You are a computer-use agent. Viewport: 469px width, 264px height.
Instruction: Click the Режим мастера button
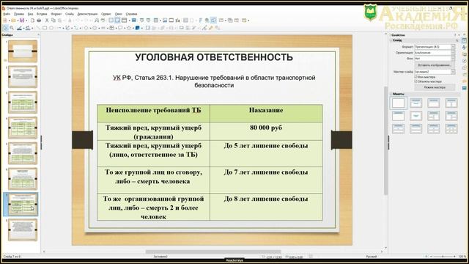click(x=435, y=87)
